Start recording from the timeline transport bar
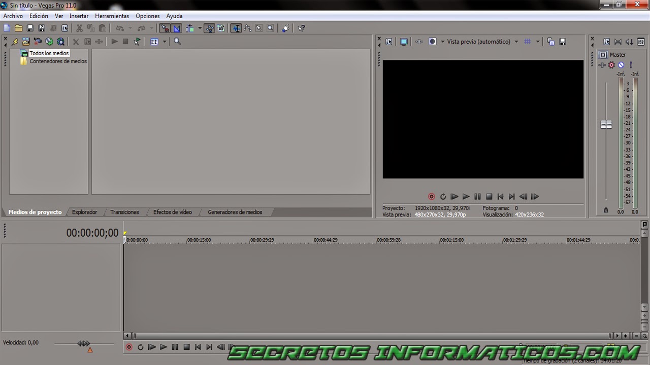Viewport: 650px width, 365px height. click(x=129, y=347)
